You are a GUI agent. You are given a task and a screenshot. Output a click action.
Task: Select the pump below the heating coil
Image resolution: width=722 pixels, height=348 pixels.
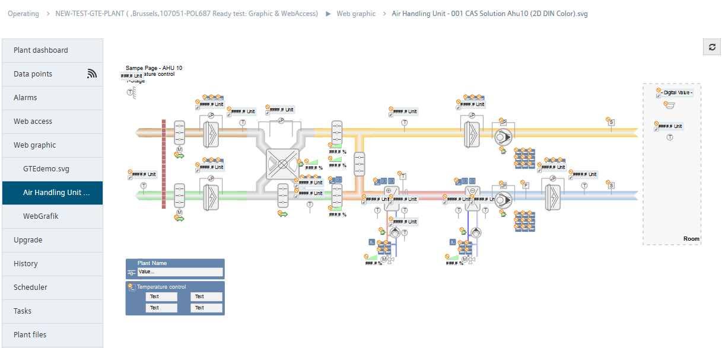click(396, 232)
